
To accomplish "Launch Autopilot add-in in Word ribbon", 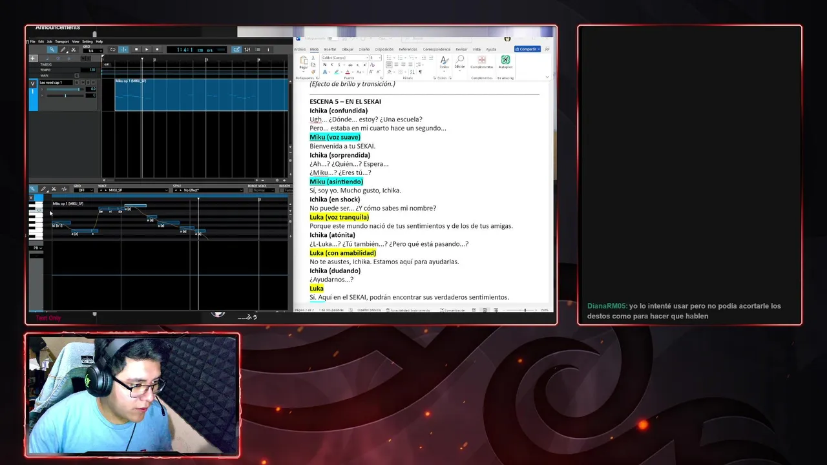I will 506,63.
